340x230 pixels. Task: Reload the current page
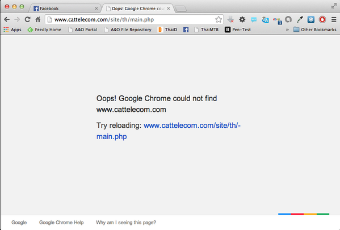point(27,19)
